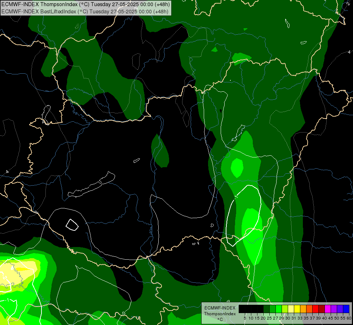Viewport: 353px width, 325px height.
Task: Click the legend tick value 5
Action: (245, 318)
